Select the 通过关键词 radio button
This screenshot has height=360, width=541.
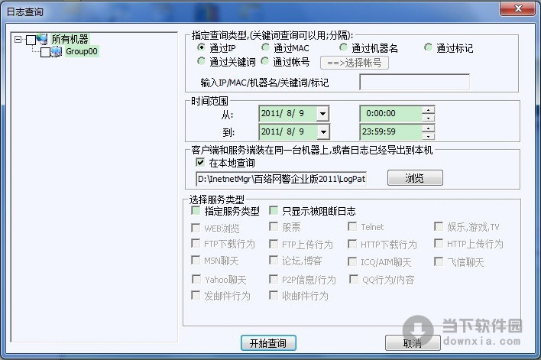[x=201, y=61]
